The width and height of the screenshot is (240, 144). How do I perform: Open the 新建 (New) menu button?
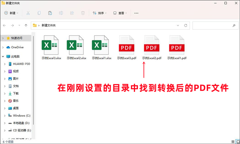11,13
